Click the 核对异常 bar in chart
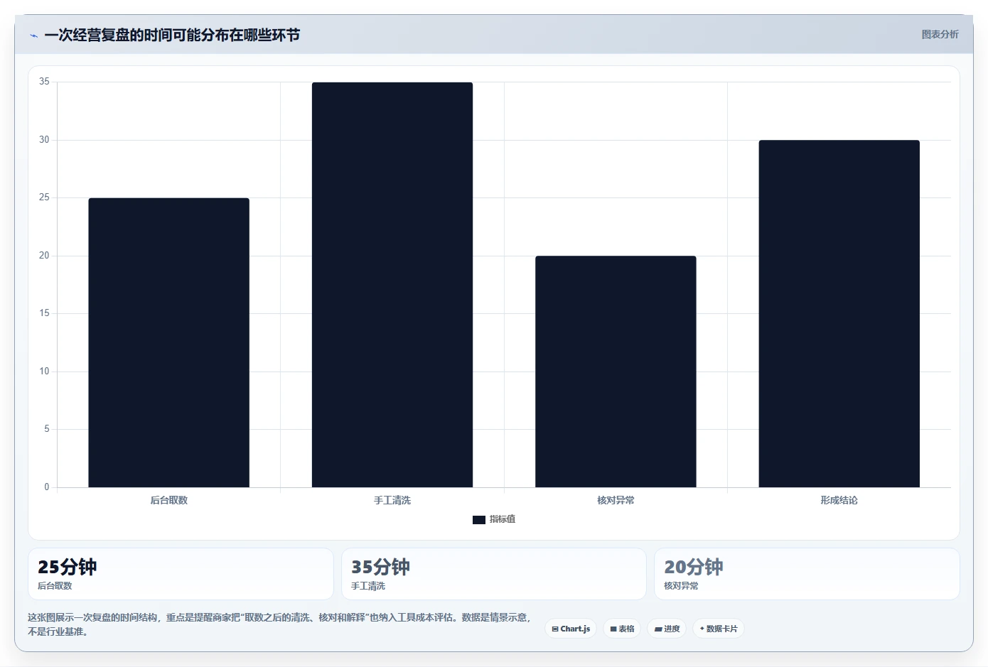Viewport: 988px width, 667px height. coord(616,372)
